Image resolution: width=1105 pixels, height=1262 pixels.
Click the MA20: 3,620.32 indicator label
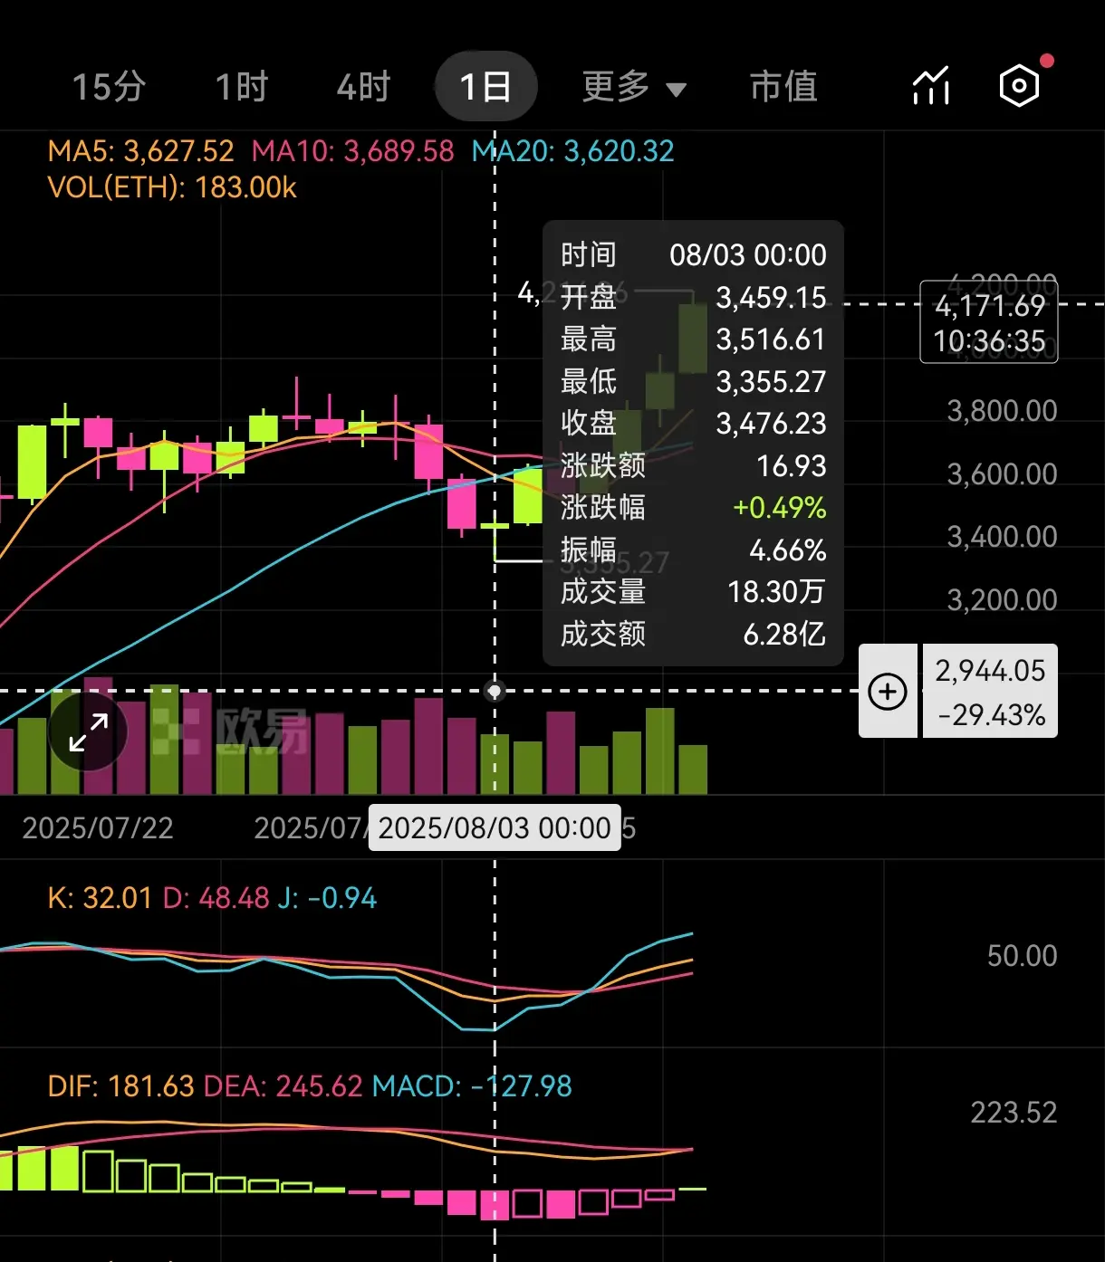tap(573, 150)
